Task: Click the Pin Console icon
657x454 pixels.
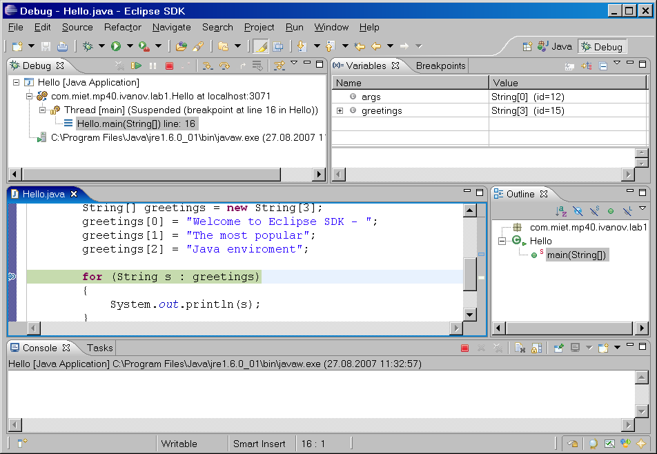Action: [x=558, y=348]
